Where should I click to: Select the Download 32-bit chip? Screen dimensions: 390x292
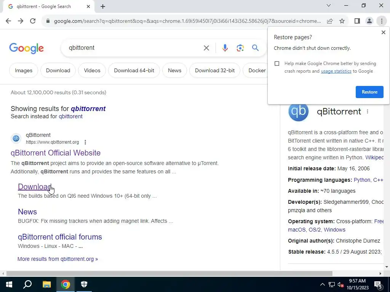[215, 70]
